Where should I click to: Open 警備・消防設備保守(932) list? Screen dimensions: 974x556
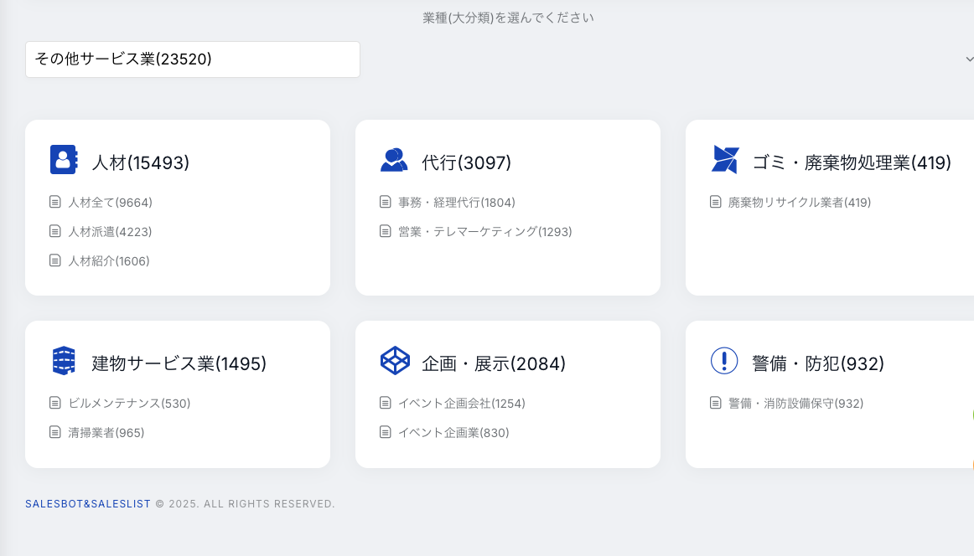pyautogui.click(x=795, y=404)
